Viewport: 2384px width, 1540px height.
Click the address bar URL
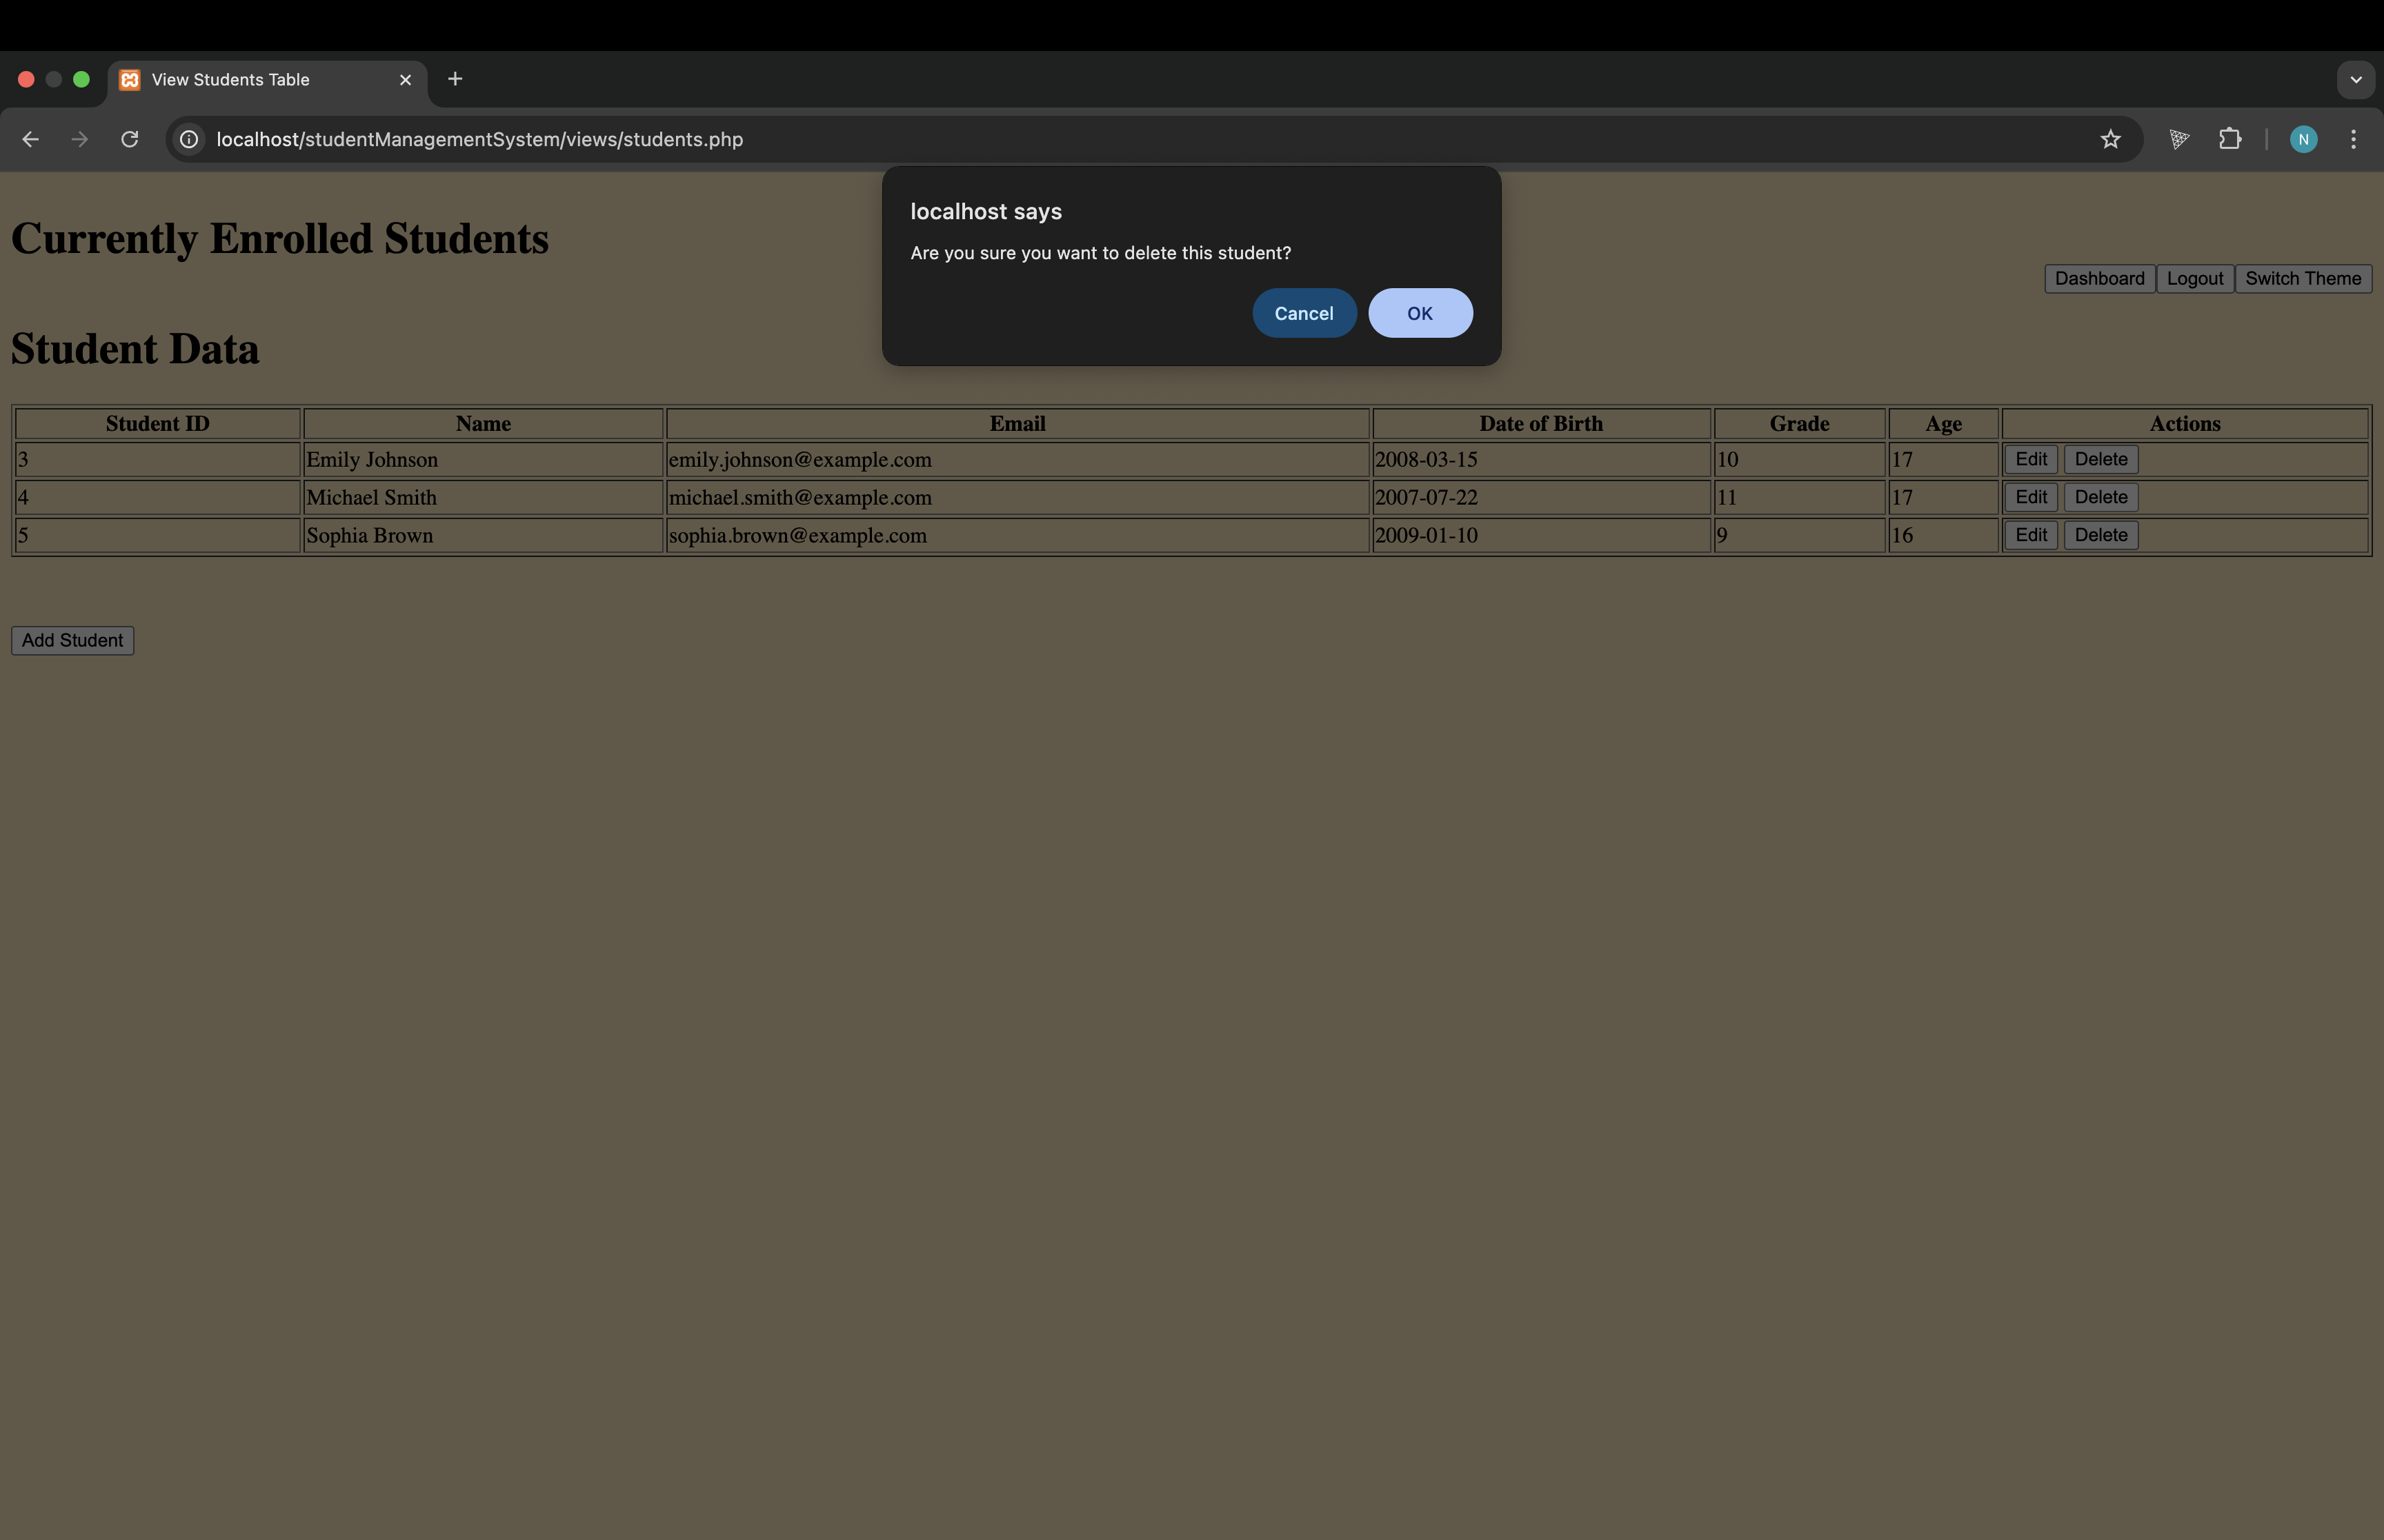tap(479, 139)
